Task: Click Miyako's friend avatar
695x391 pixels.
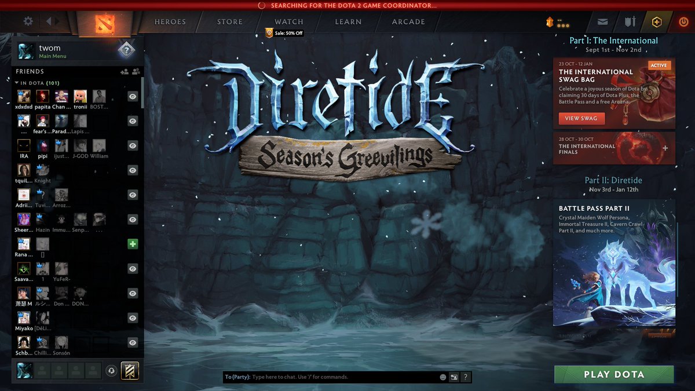Action: [24, 318]
